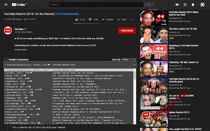
Task: Open 'YouTube Rewind 2018 but it's actually good' title
Action: click(x=184, y=80)
